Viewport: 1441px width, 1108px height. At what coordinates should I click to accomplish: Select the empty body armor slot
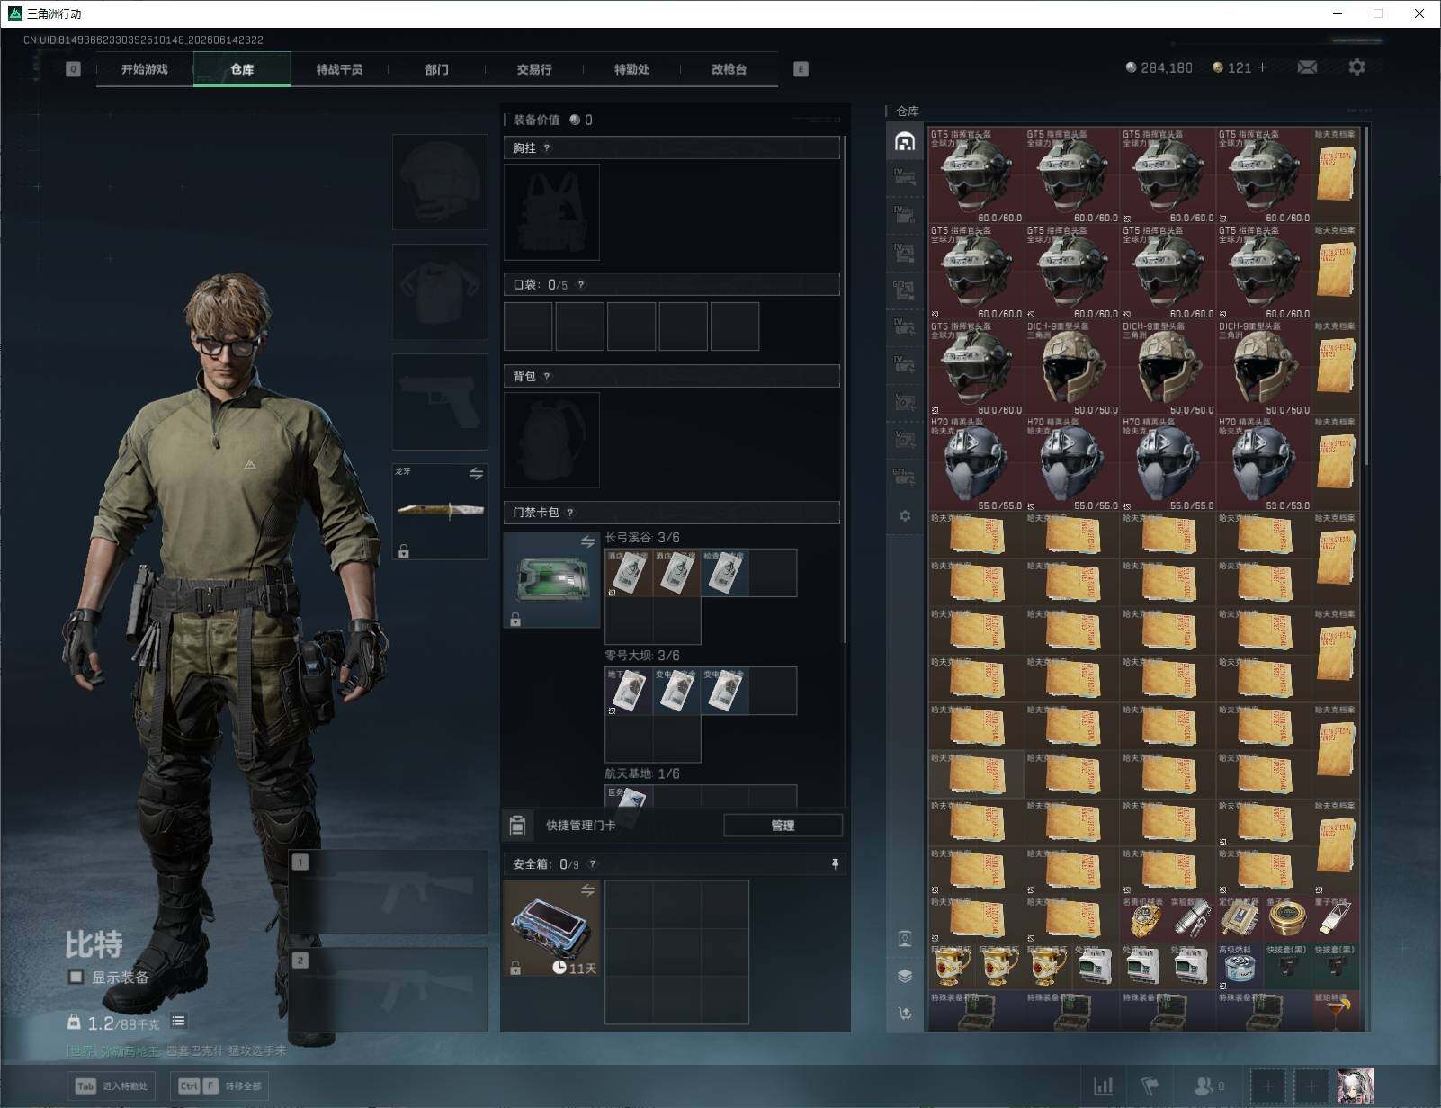pyautogui.click(x=440, y=292)
